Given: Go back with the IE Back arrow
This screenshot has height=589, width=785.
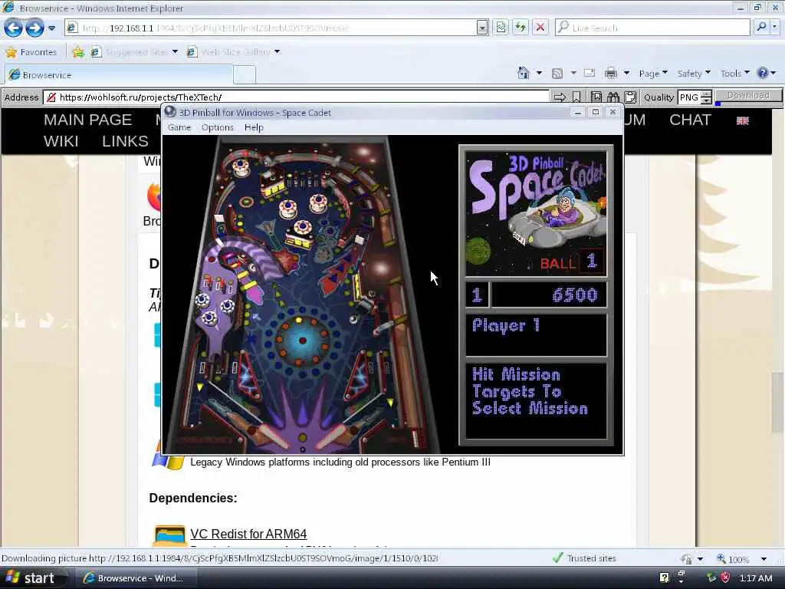Looking at the screenshot, I should (x=14, y=28).
